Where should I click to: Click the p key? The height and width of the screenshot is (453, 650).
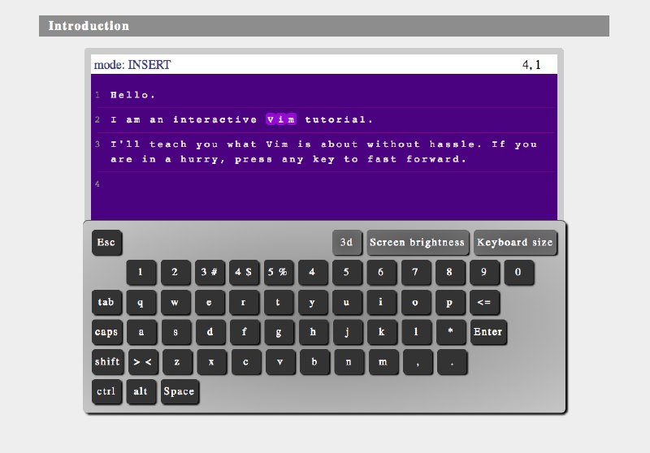pyautogui.click(x=450, y=302)
